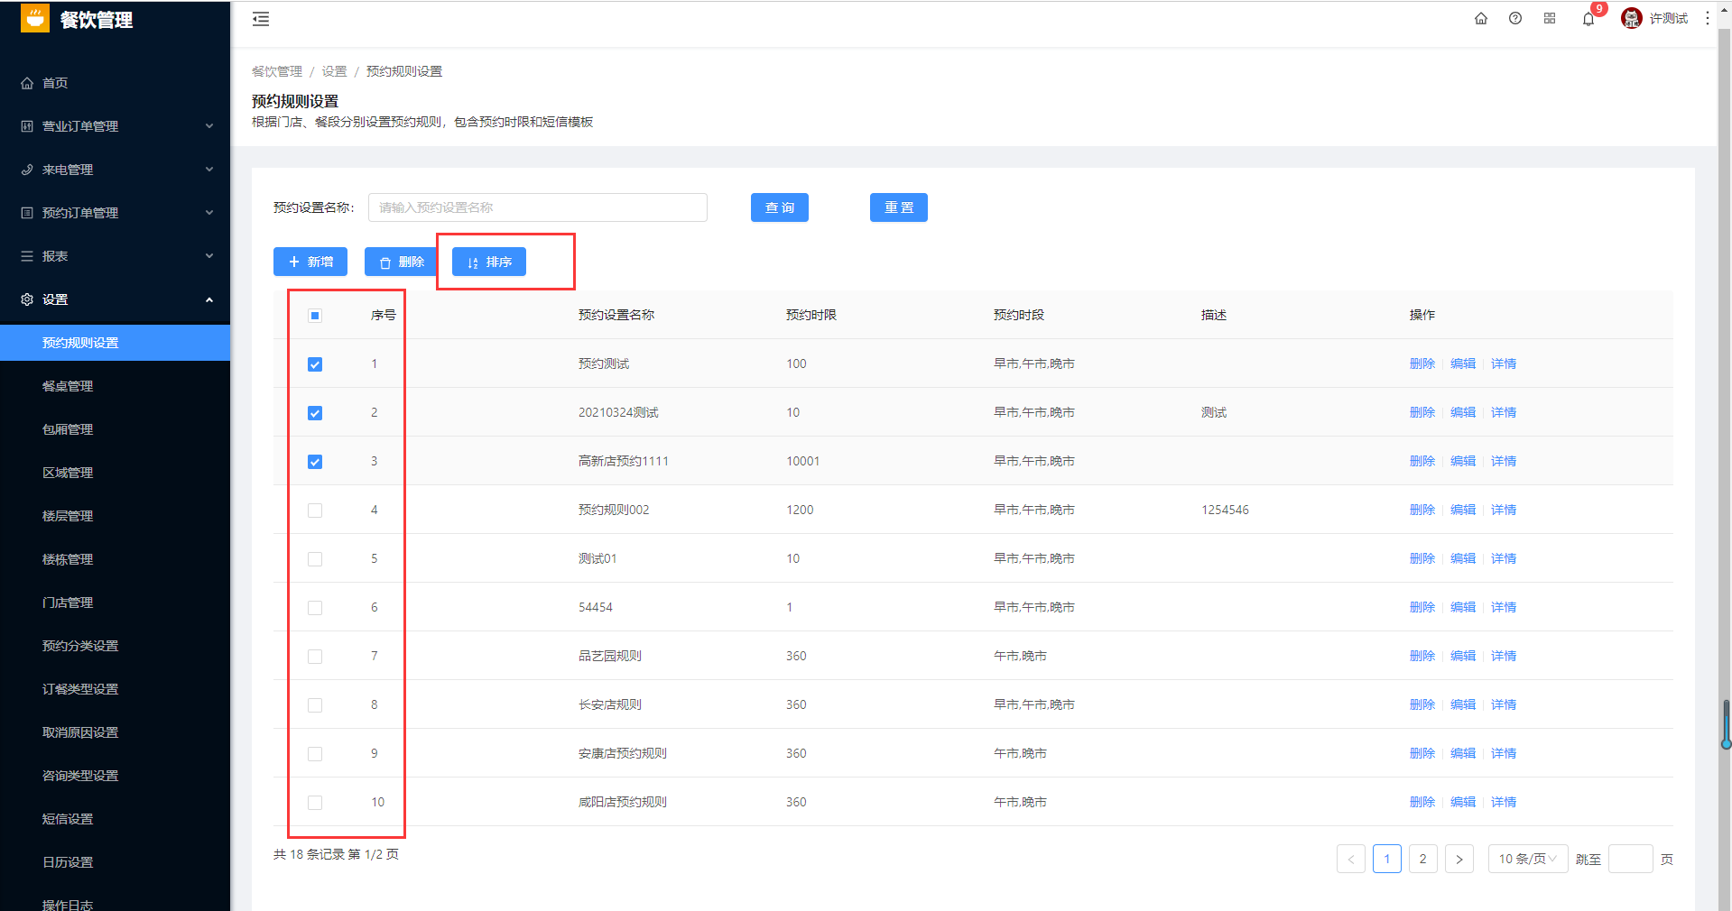Screen dimensions: 1732x911
Task: Click the 餐饮管理 logo icon
Action: [35, 18]
